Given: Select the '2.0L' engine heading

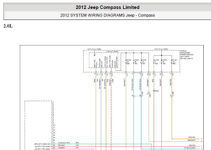Looking at the screenshot, I should [x=8, y=26].
